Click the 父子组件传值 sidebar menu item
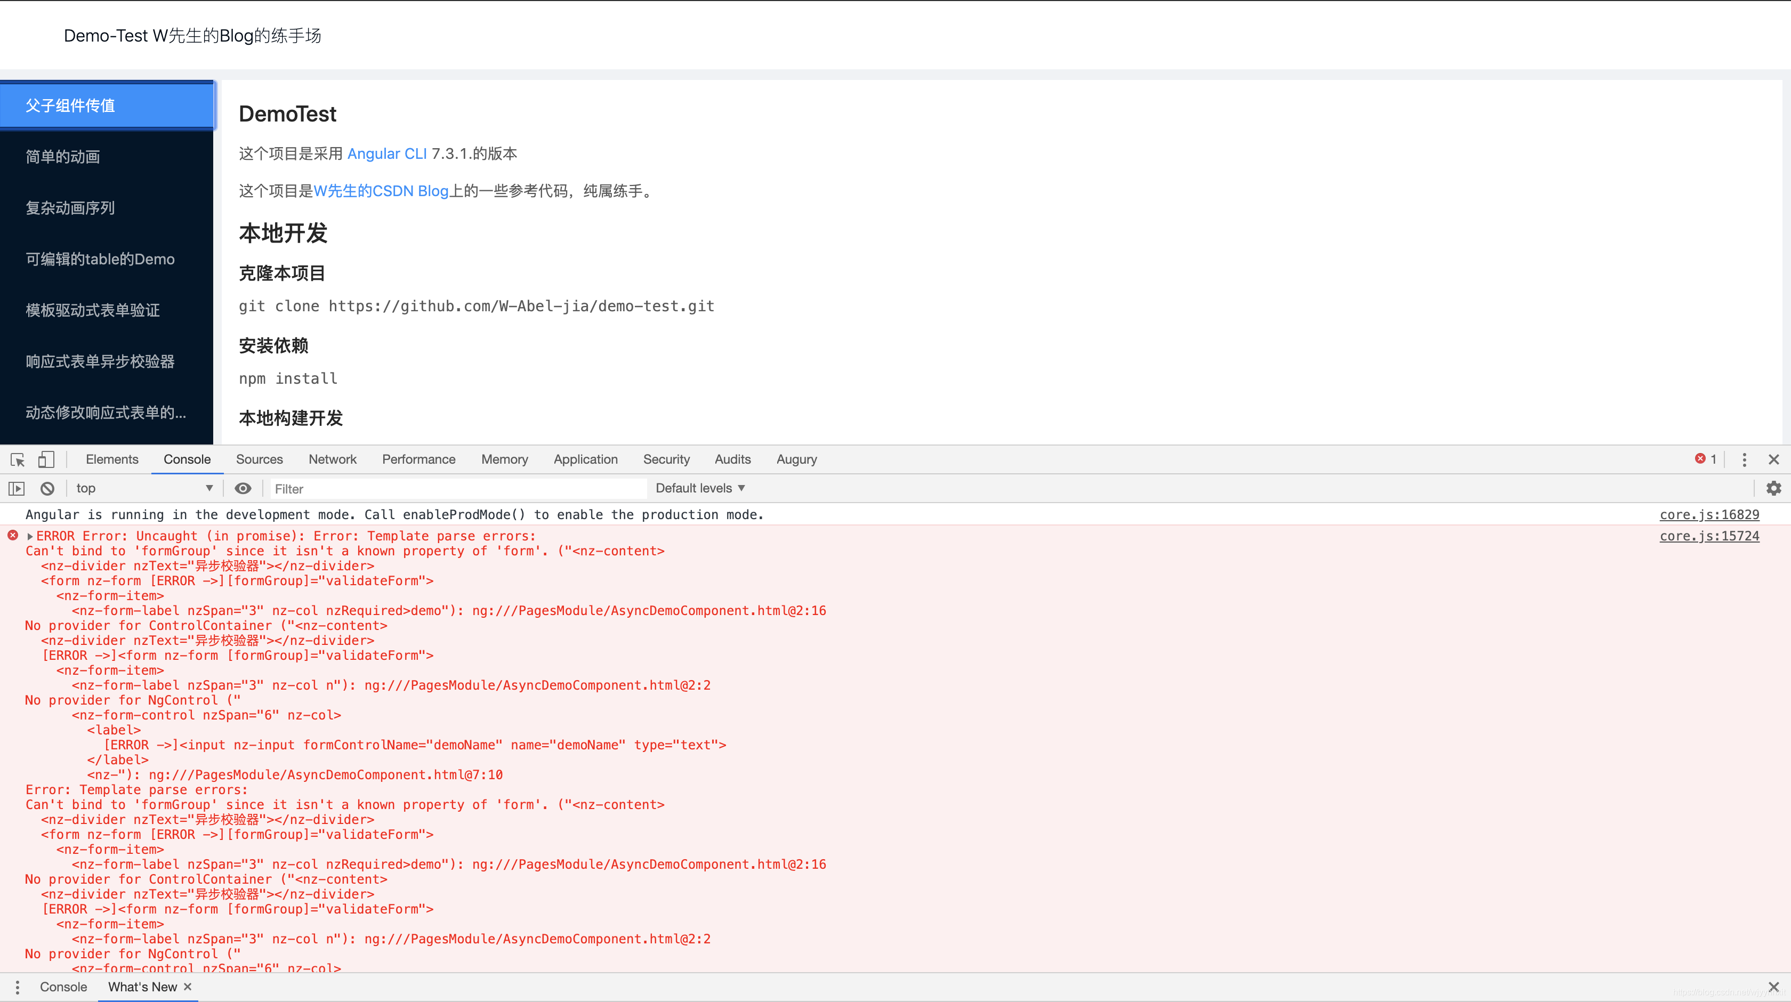1791x1002 pixels. tap(107, 104)
